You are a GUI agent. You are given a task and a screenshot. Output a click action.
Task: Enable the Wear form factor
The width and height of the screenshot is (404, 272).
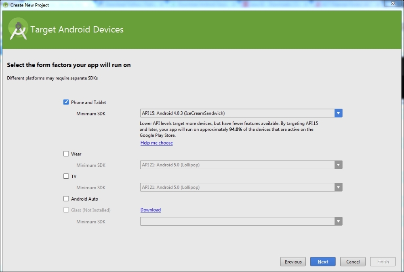(66, 154)
